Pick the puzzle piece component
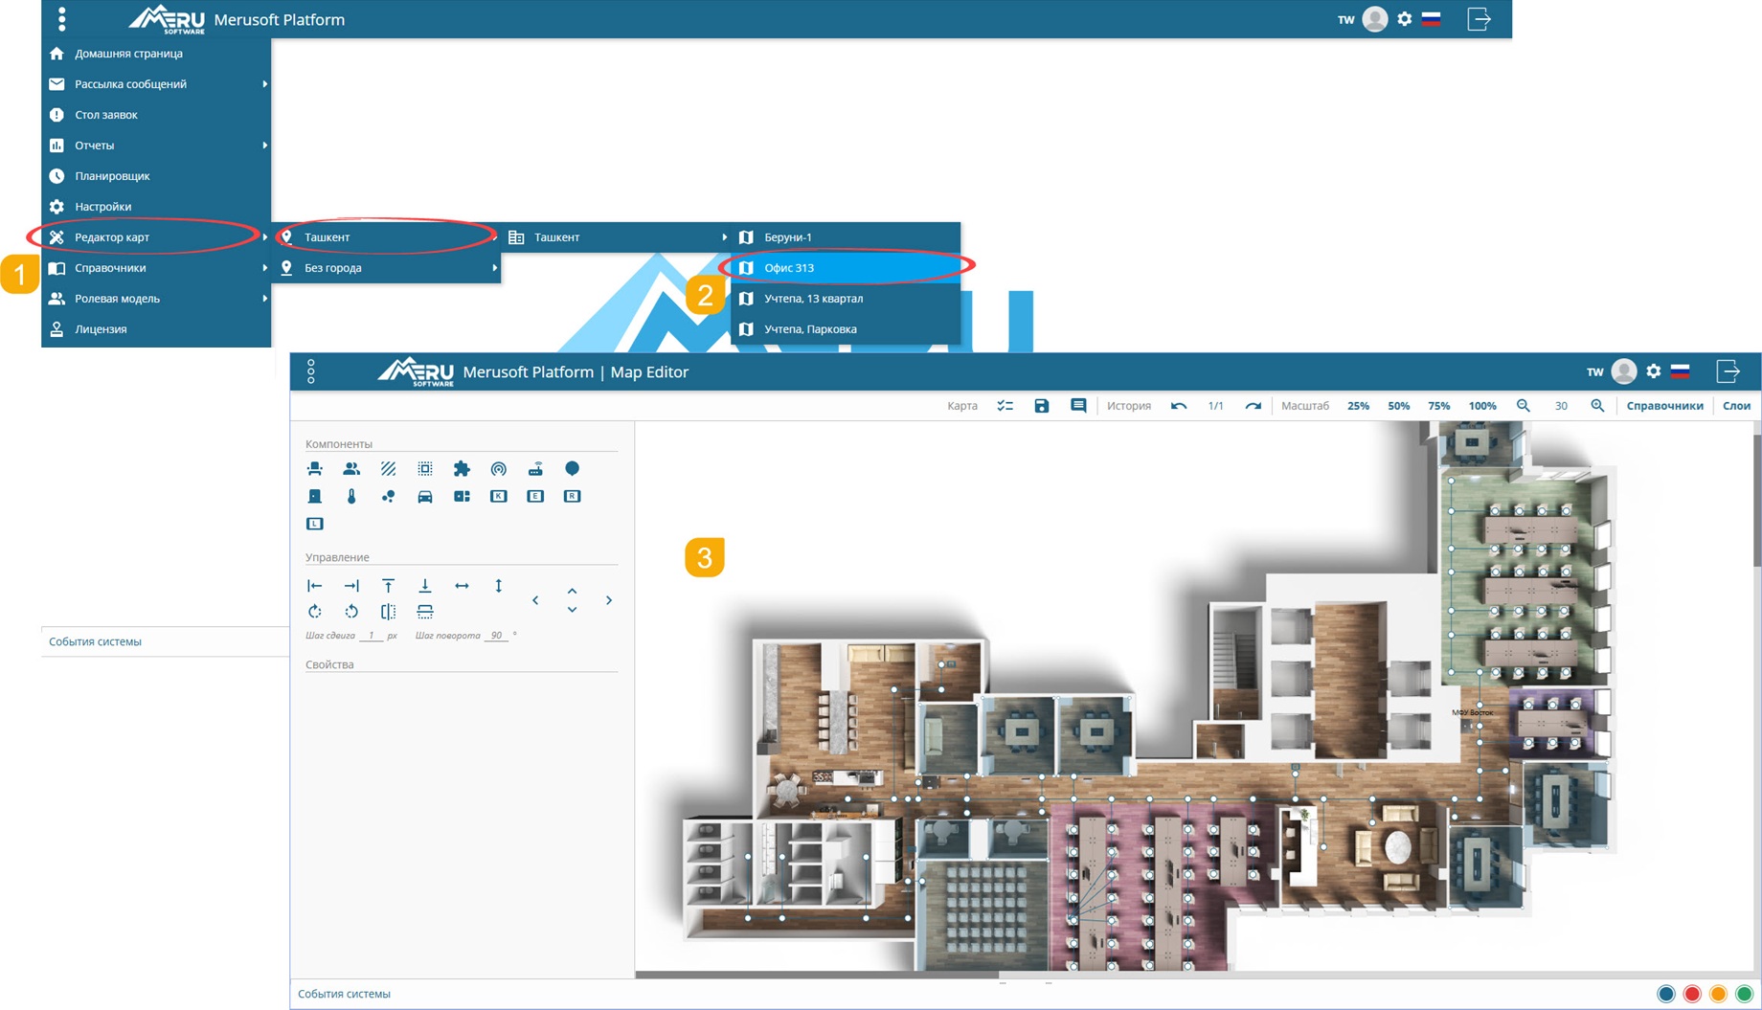Image resolution: width=1762 pixels, height=1010 pixels. [462, 469]
